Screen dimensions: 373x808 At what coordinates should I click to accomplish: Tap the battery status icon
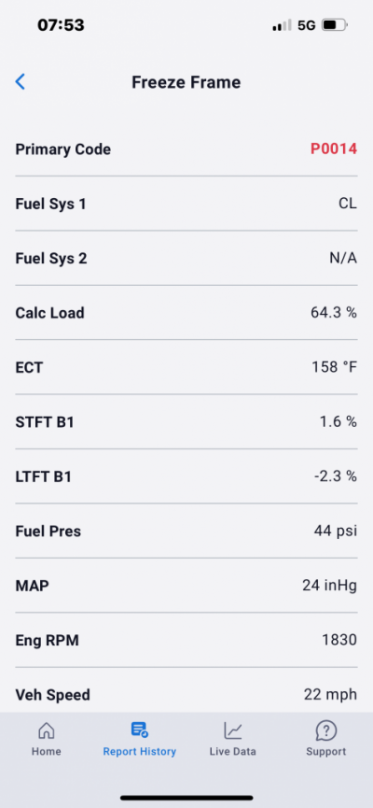335,24
